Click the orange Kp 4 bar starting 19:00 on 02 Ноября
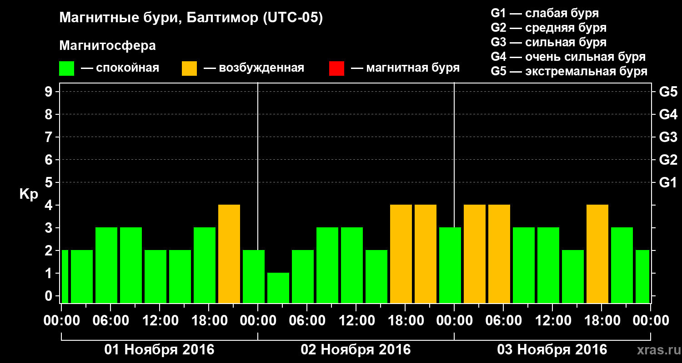 [x=426, y=254]
